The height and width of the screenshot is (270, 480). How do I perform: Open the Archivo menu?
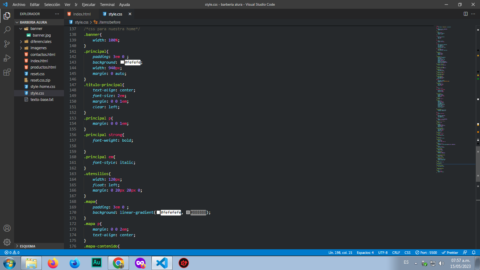[x=19, y=5]
